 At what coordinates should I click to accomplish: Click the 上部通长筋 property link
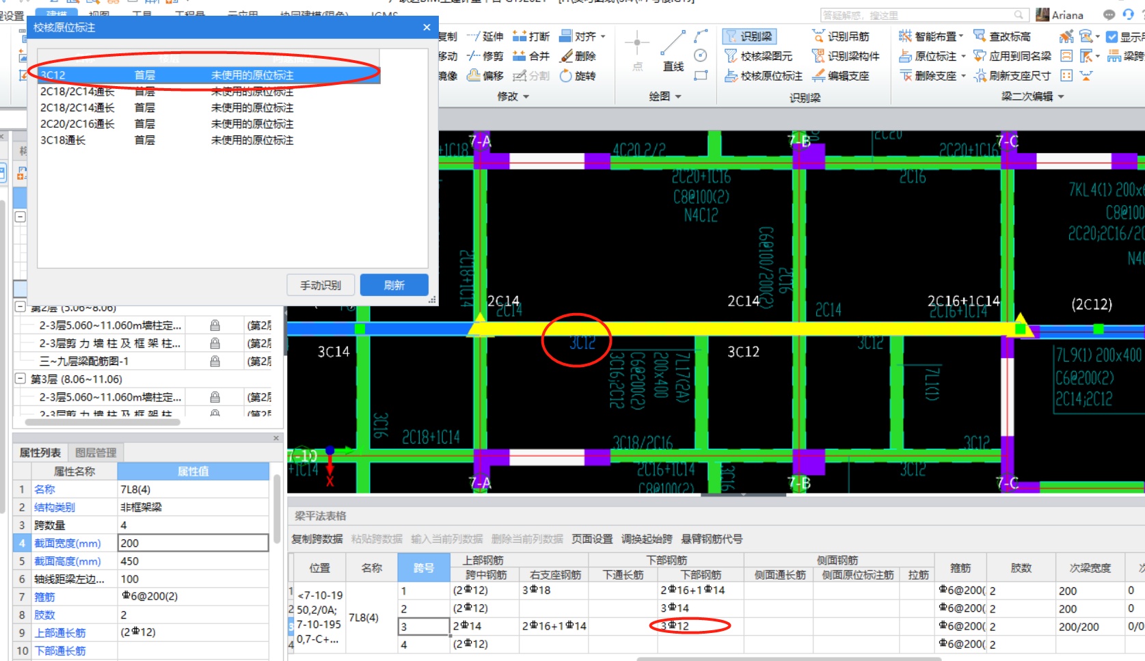[60, 633]
